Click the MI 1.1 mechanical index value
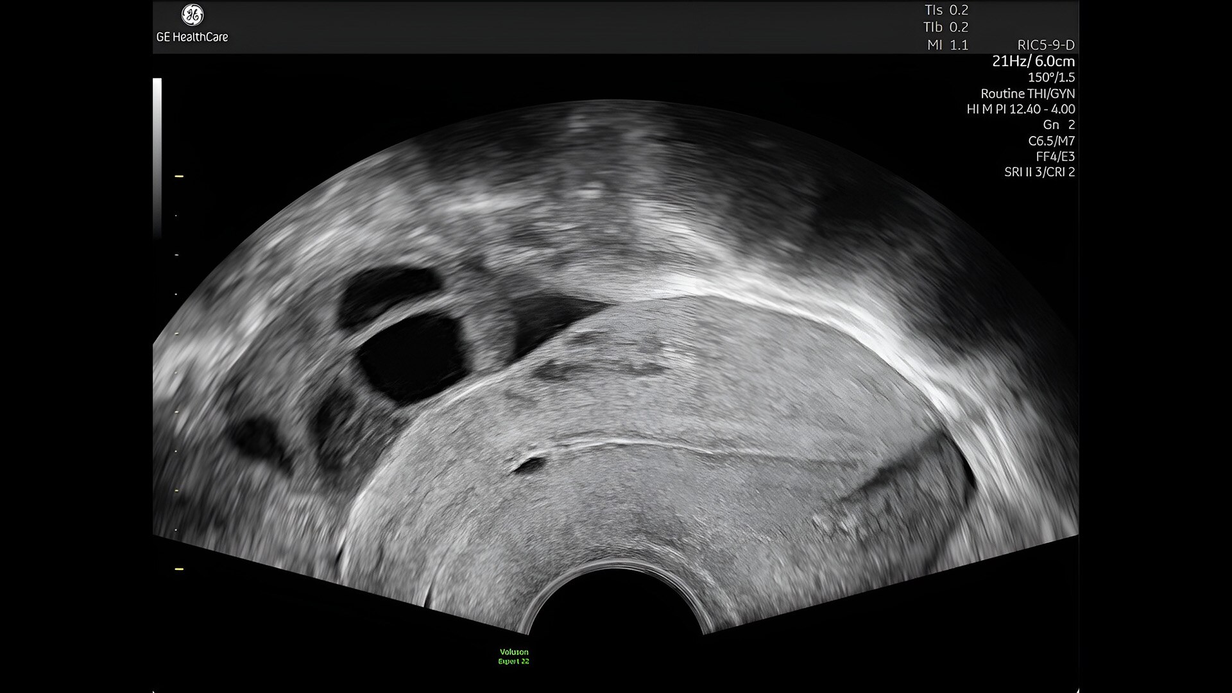The image size is (1232, 693). [x=947, y=45]
